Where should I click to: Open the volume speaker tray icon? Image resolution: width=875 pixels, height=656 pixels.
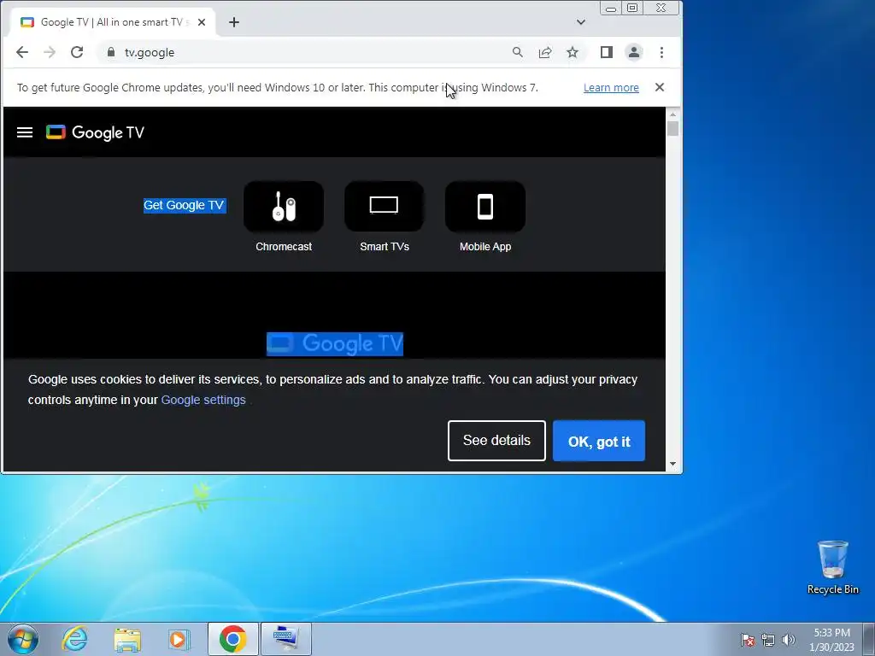[789, 640]
